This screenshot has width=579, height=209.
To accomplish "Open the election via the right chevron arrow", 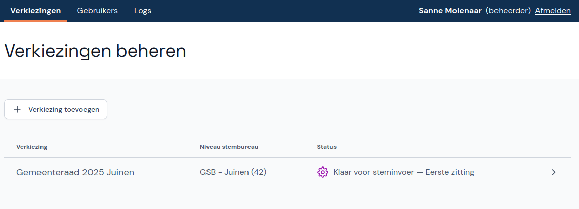I will pyautogui.click(x=553, y=172).
